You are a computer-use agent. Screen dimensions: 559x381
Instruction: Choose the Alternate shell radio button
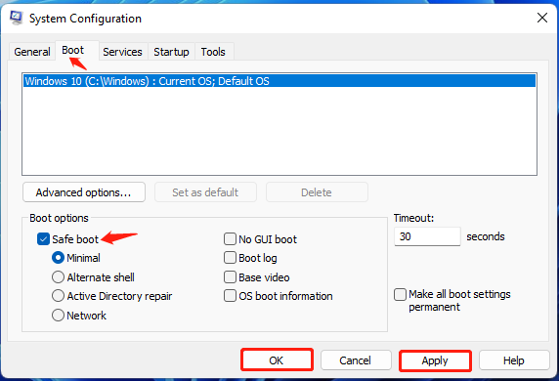click(58, 276)
